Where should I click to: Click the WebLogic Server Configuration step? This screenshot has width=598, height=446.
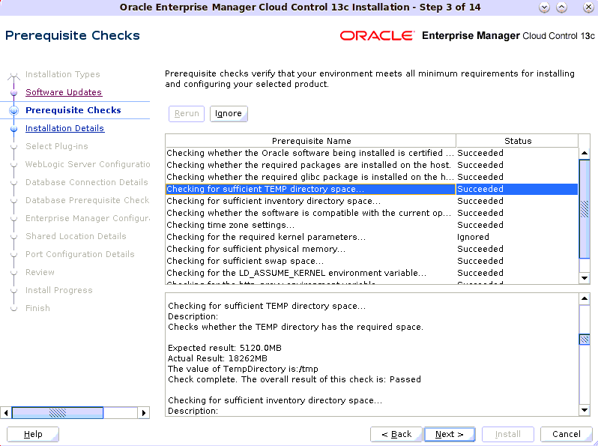[88, 164]
